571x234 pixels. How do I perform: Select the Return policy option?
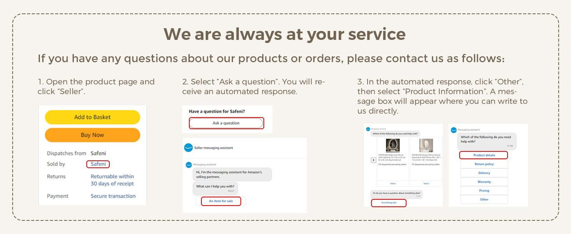tap(484, 164)
